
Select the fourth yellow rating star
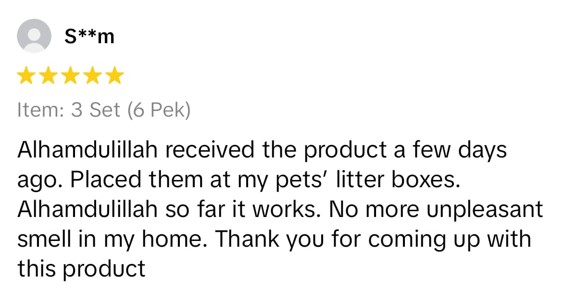click(92, 76)
